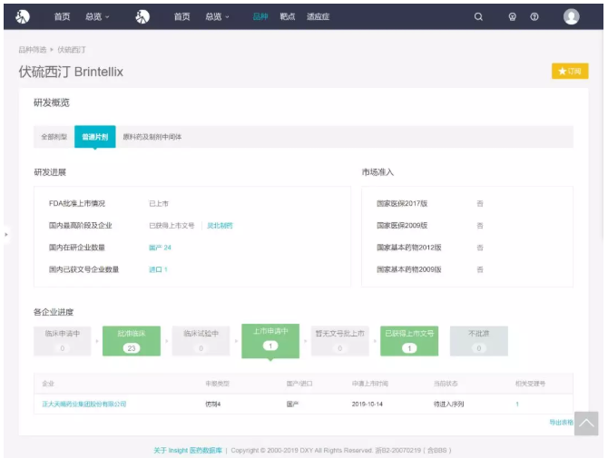
Task: Open first 总览 dropdown menu
Action: pos(97,16)
